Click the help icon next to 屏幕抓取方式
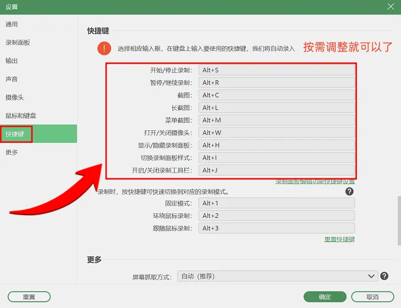The width and height of the screenshot is (401, 308). click(384, 276)
